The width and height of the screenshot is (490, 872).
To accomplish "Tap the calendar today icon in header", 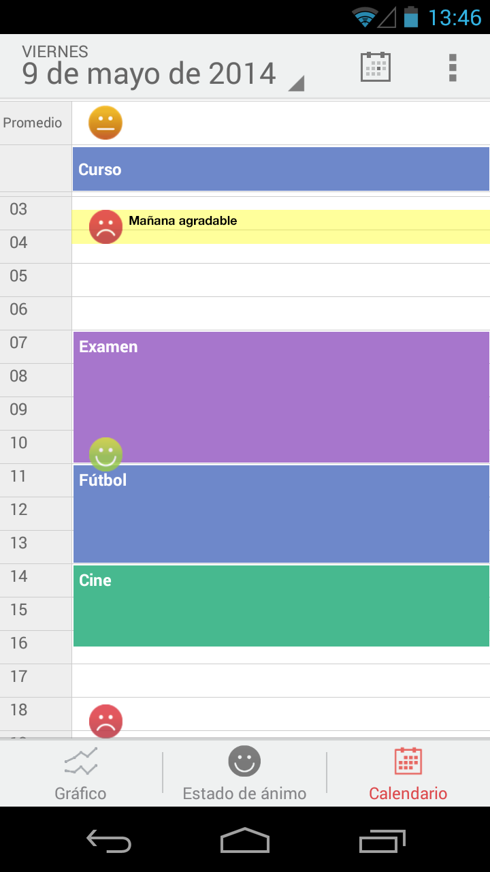I will point(375,67).
